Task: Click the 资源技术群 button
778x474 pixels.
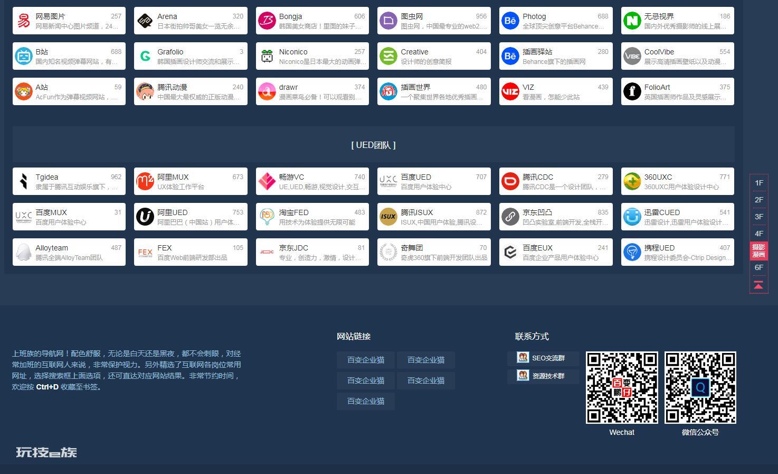Action: [543, 376]
